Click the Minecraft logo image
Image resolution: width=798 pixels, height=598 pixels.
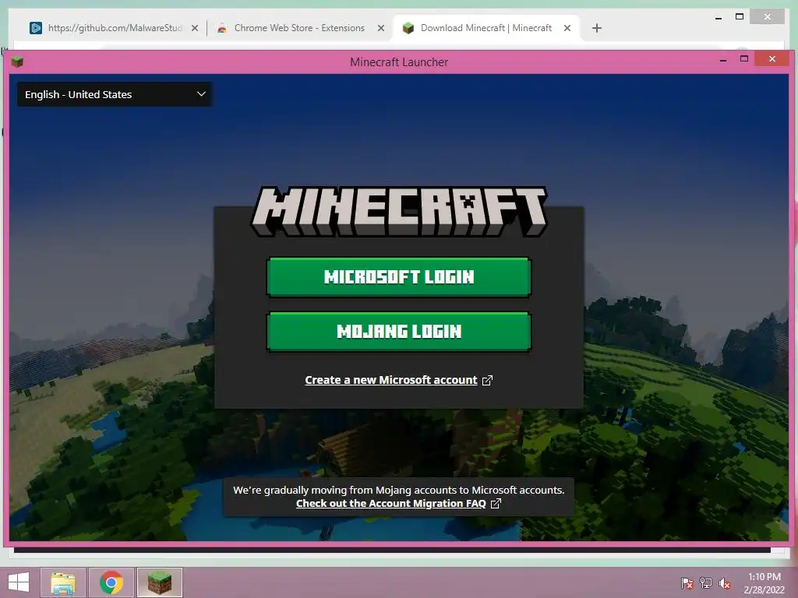[x=399, y=211]
